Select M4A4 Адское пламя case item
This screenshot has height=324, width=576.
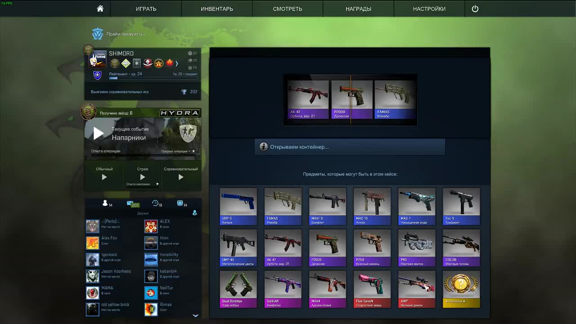[x=328, y=289]
